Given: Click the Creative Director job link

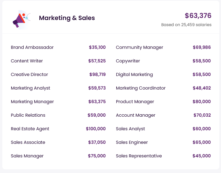Looking at the screenshot, I should click(x=29, y=75).
